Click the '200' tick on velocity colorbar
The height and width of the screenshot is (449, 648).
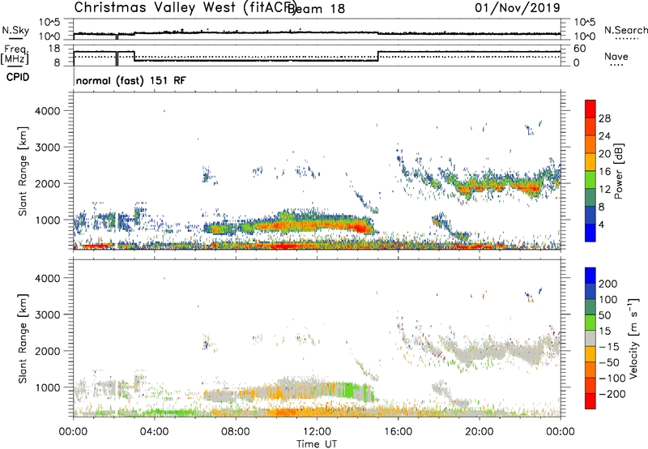pos(608,284)
